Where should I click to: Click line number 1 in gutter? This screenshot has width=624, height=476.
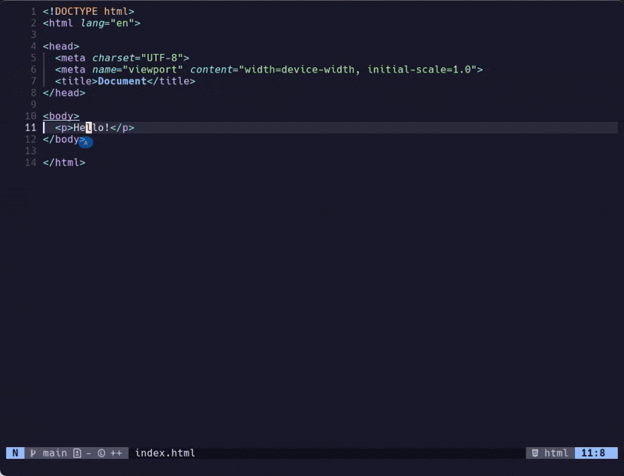point(34,12)
